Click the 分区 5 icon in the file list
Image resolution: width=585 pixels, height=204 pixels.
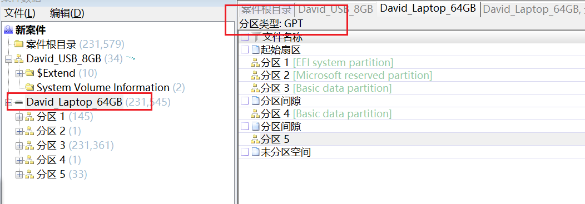click(256, 140)
